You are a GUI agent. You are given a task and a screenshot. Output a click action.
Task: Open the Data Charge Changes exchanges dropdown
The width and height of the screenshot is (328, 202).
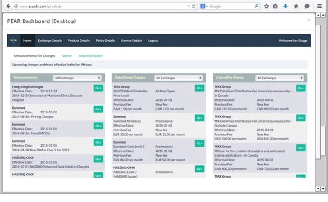tap(178, 78)
